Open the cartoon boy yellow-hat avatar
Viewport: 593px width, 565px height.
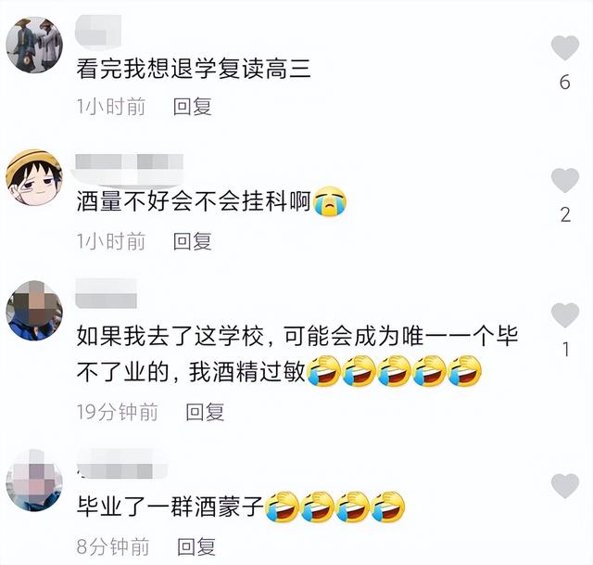pos(34,177)
